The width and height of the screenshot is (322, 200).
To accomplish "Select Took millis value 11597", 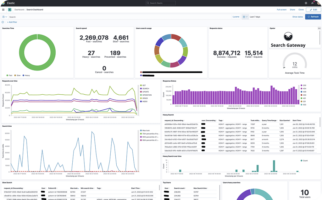I will 253,124.
